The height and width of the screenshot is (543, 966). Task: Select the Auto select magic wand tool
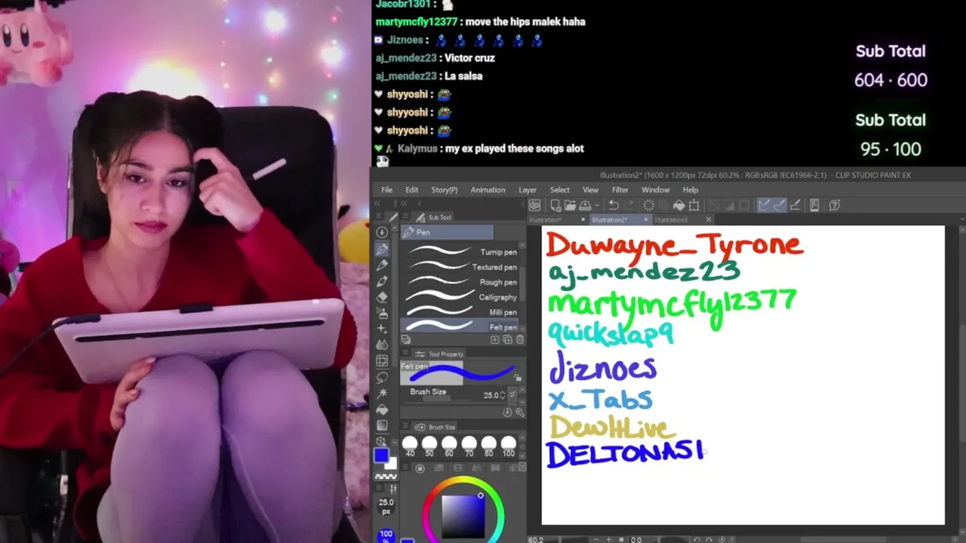point(382,393)
